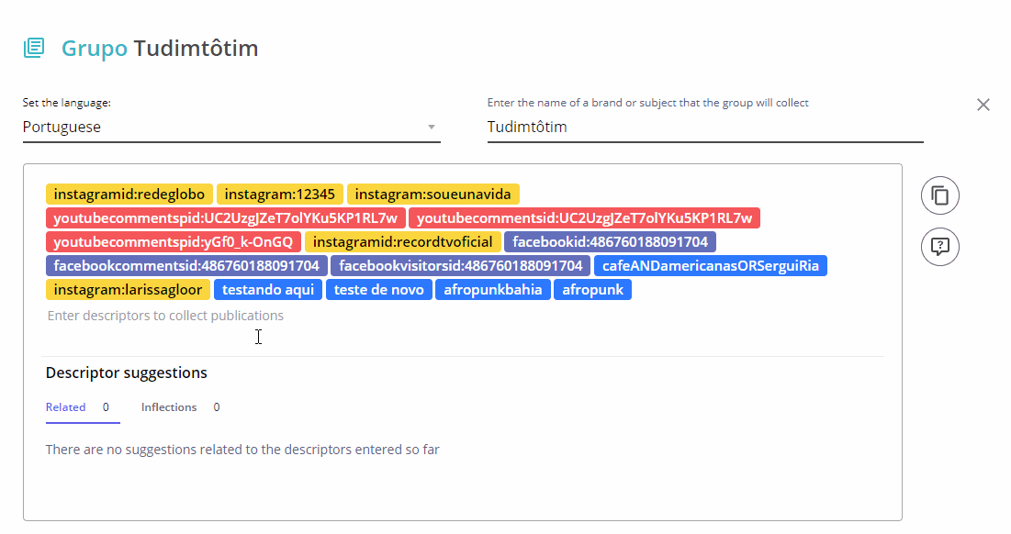Image resolution: width=1011 pixels, height=534 pixels.
Task: Click the copy descriptors icon
Action: coord(939,195)
